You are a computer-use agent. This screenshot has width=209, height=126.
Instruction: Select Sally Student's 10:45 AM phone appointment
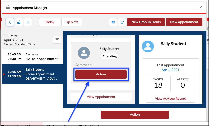tap(32, 74)
